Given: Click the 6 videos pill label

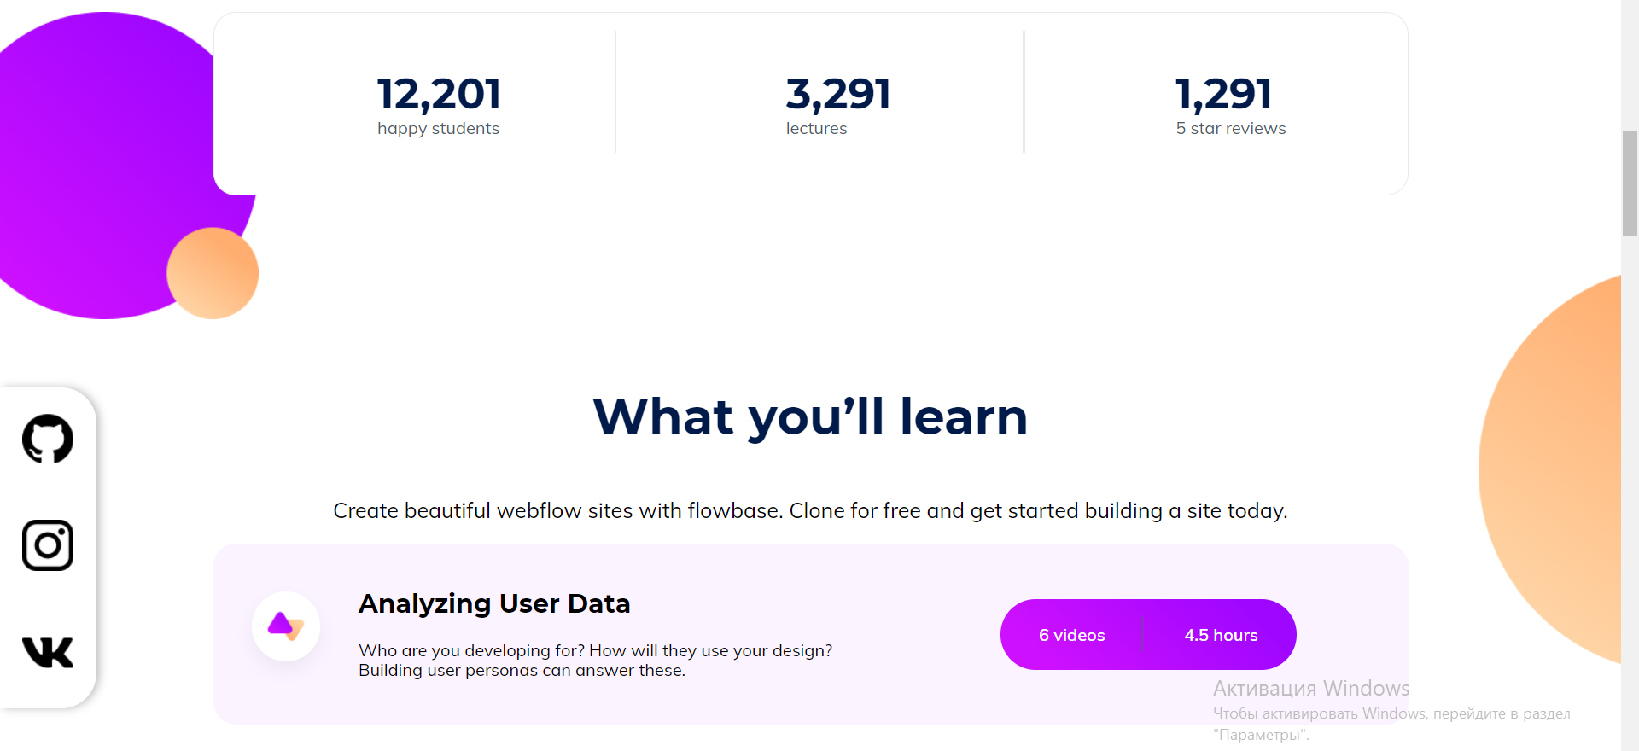Looking at the screenshot, I should point(1072,635).
